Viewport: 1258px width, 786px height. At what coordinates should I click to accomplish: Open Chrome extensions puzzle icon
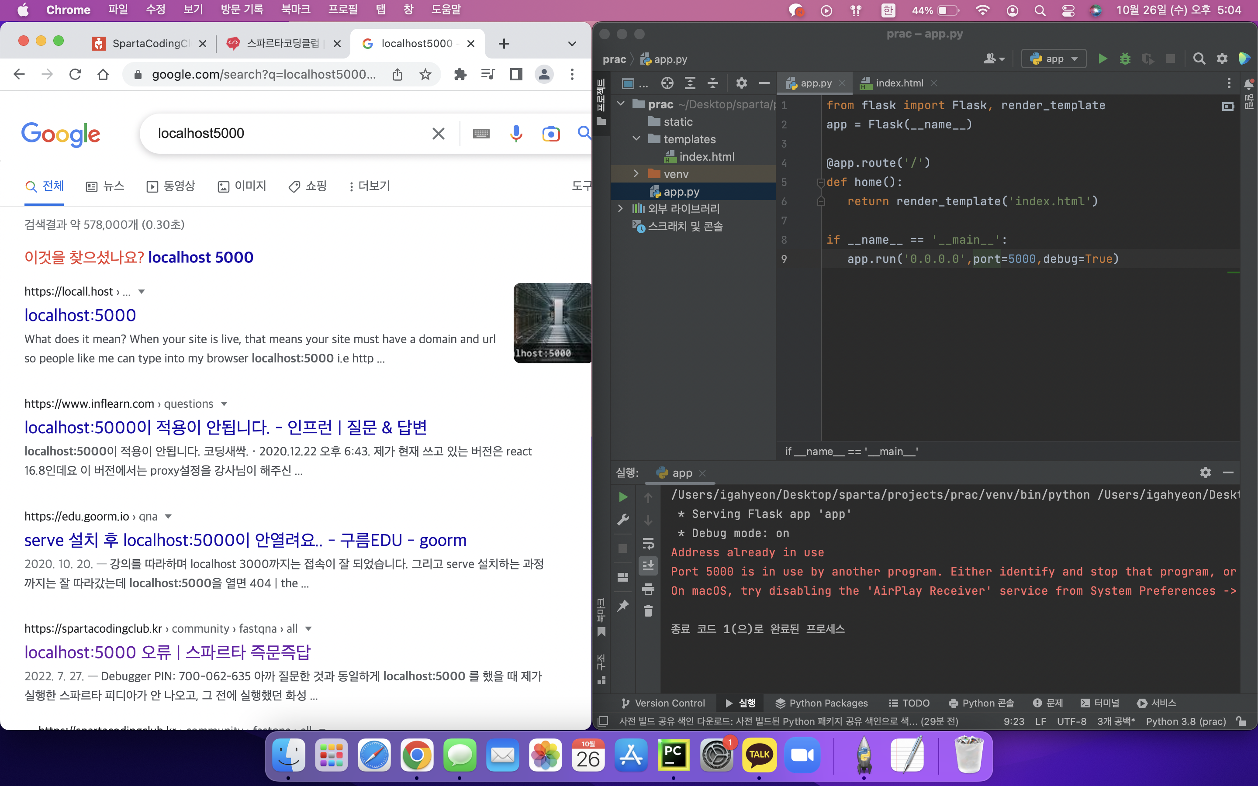(460, 74)
